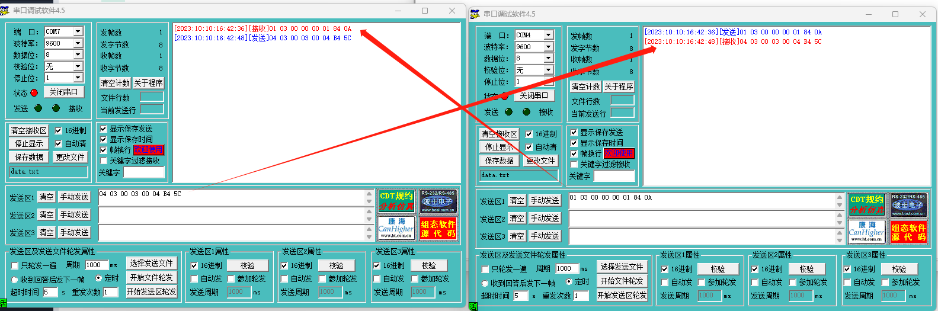The width and height of the screenshot is (938, 311).
Task: Click scroll-down arrow of 发送区1 in left window
Action: 369,201
